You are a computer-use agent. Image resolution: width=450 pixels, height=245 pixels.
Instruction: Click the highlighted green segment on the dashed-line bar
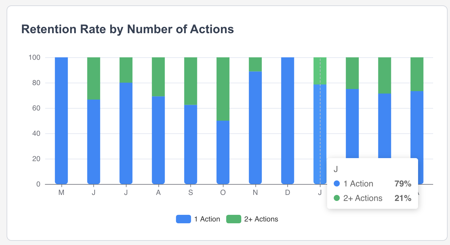click(x=320, y=71)
